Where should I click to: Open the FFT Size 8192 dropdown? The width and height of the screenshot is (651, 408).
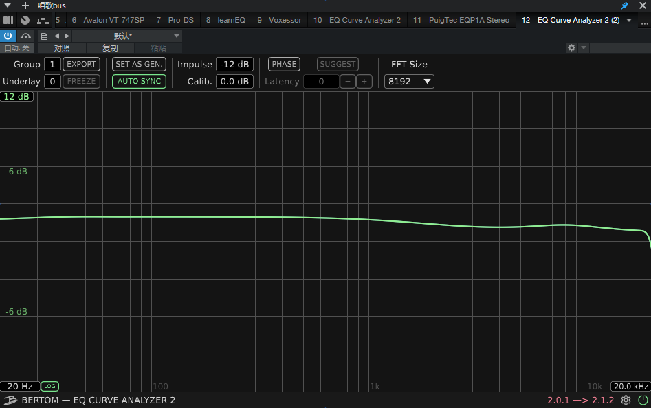tap(409, 81)
